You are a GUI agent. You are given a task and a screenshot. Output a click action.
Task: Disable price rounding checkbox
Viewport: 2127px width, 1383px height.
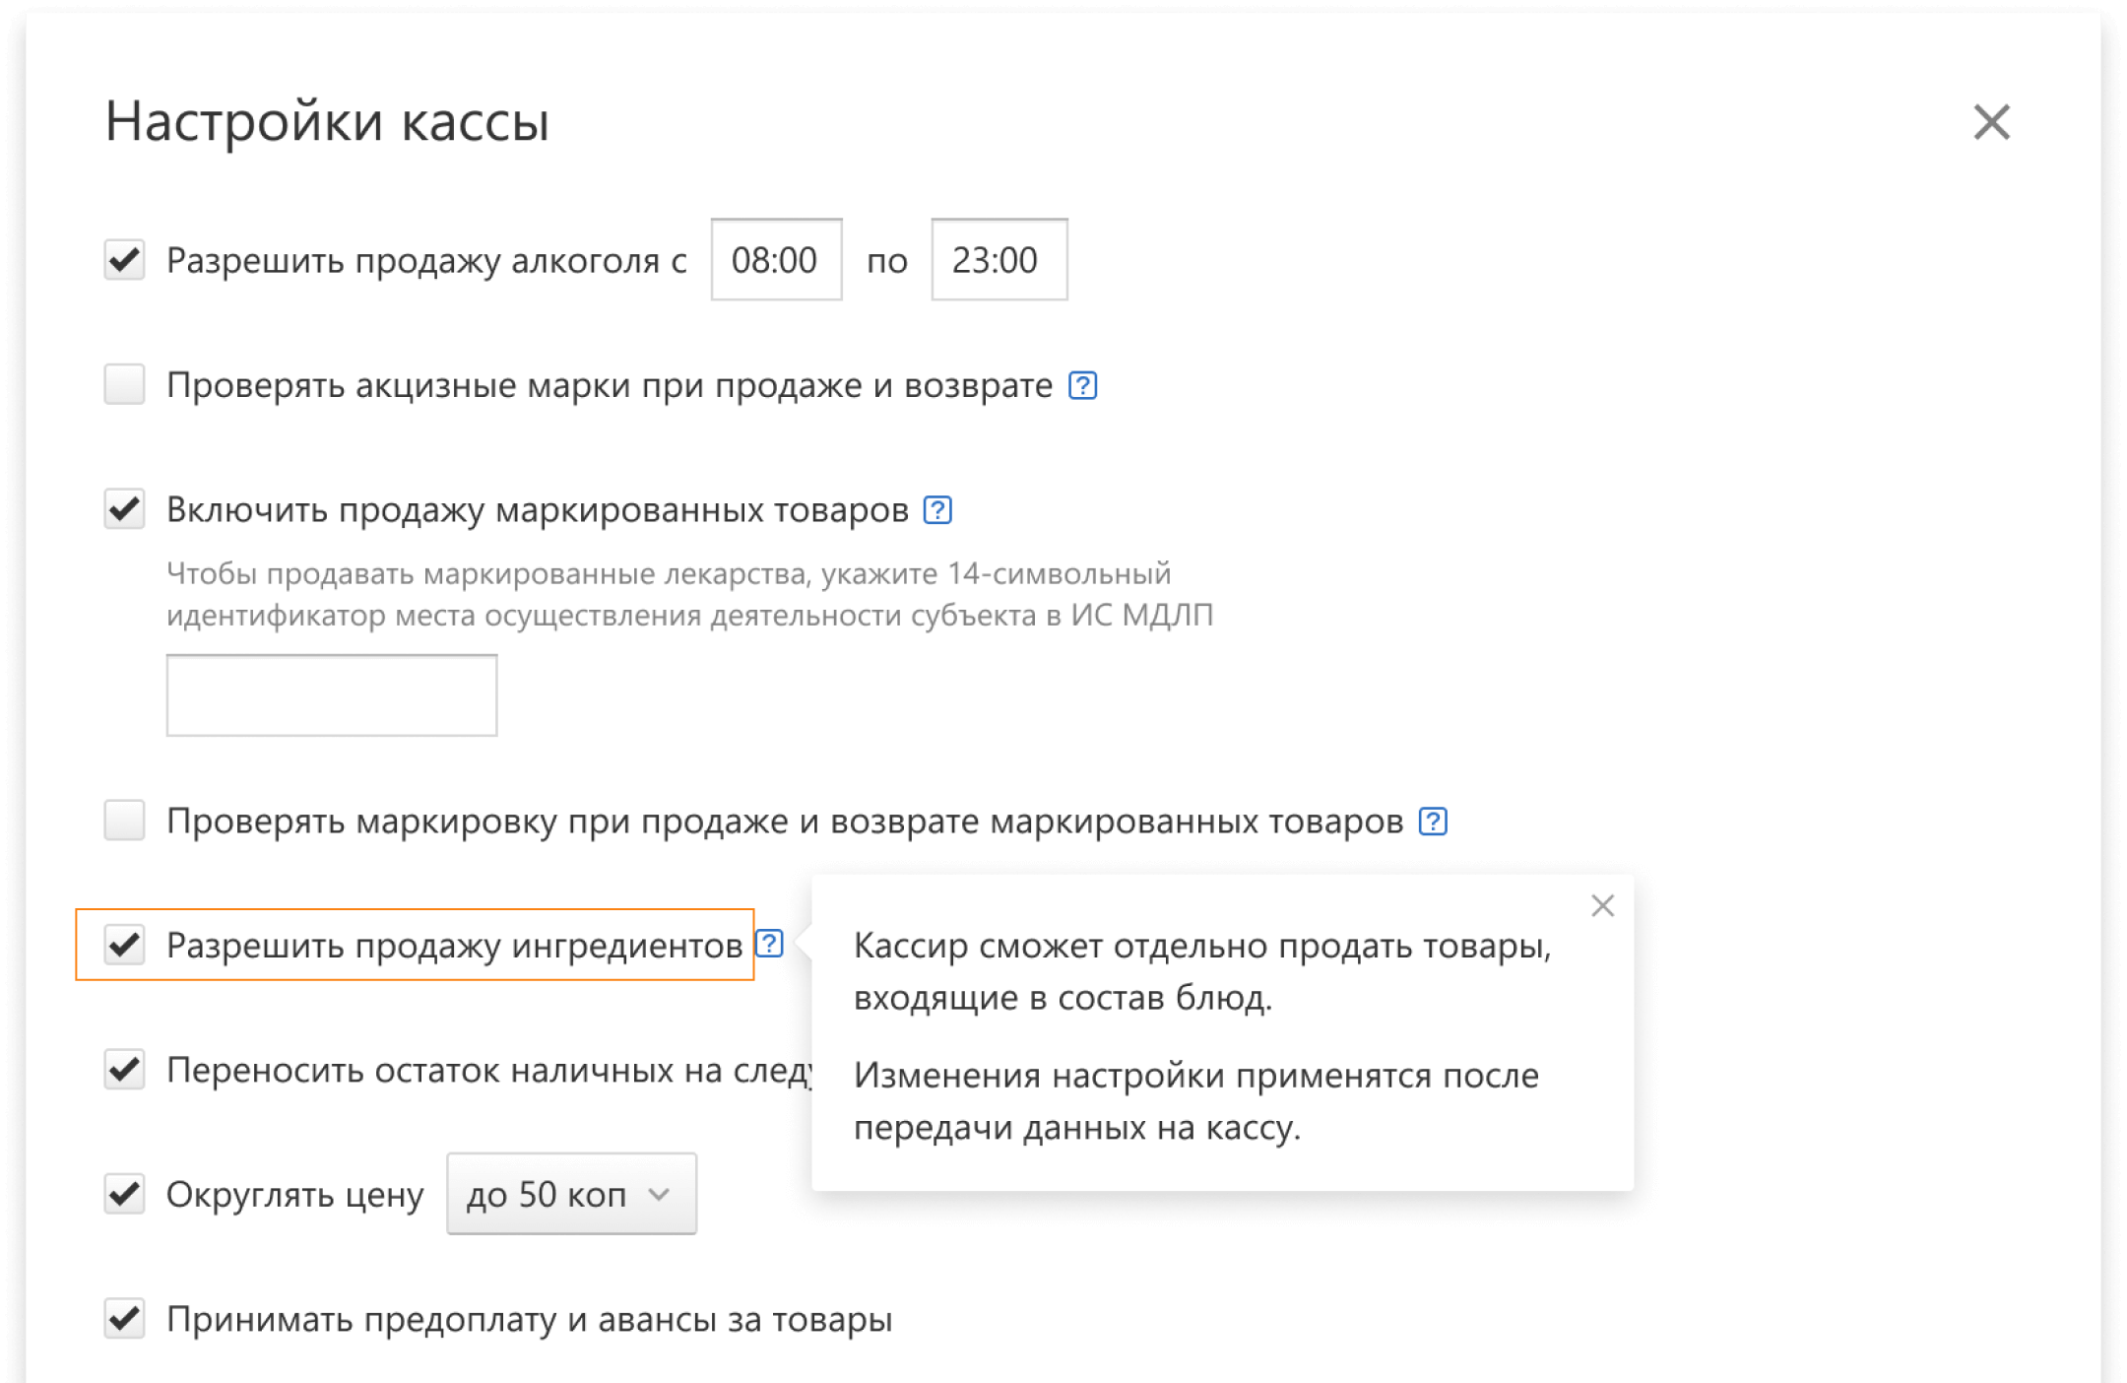pos(125,1194)
